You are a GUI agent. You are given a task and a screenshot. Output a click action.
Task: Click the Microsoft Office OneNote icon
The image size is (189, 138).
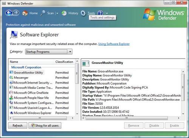[11, 93]
